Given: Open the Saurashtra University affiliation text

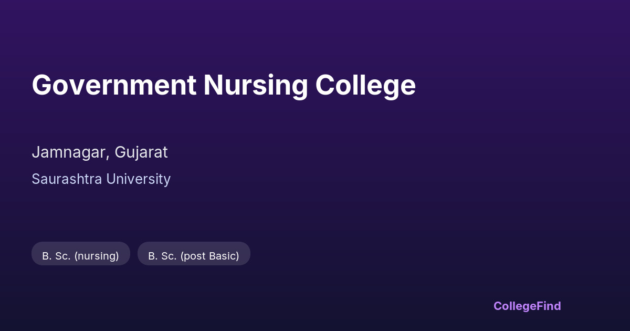Looking at the screenshot, I should click(101, 179).
